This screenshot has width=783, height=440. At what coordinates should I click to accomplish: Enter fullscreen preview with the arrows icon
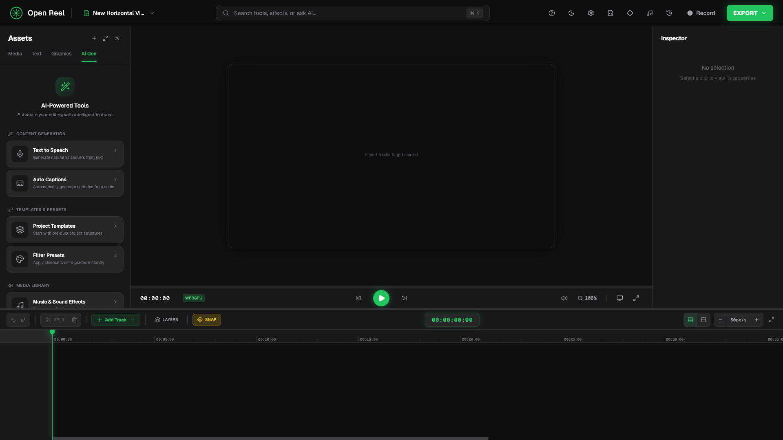tap(636, 298)
